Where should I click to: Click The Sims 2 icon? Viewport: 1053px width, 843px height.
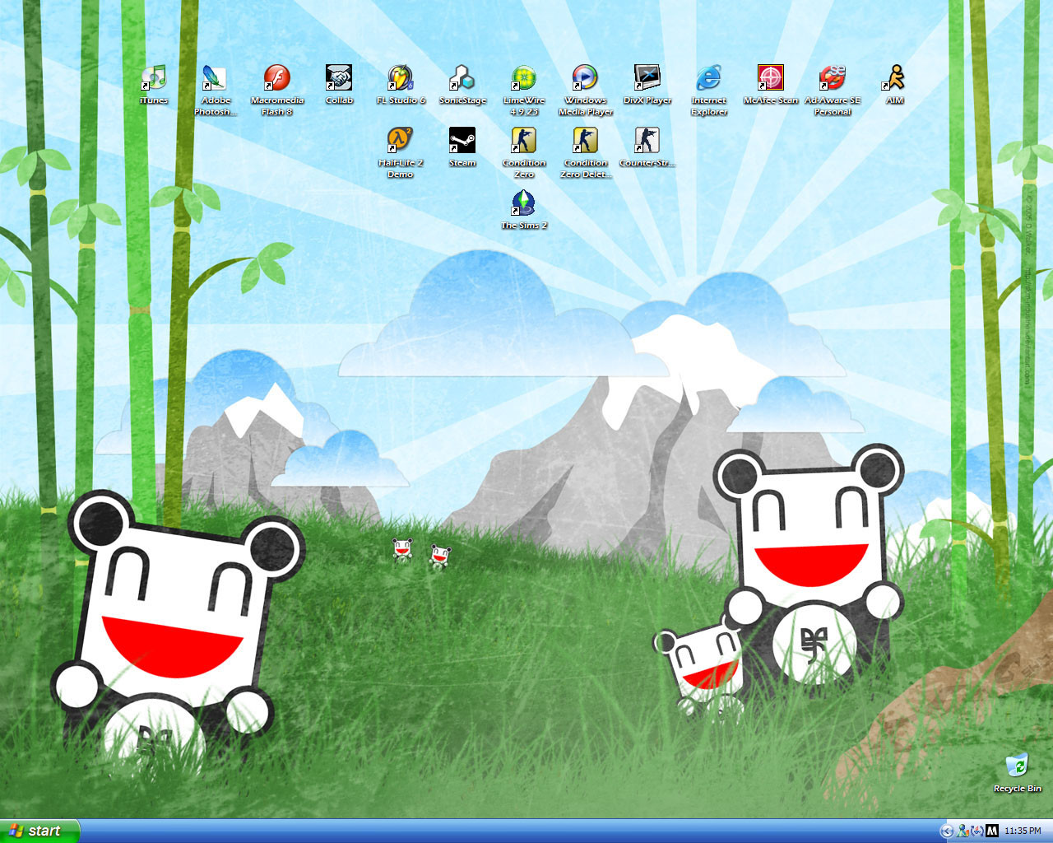tap(524, 203)
